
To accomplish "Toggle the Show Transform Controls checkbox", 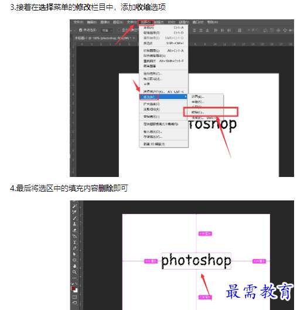I will (x=119, y=30).
